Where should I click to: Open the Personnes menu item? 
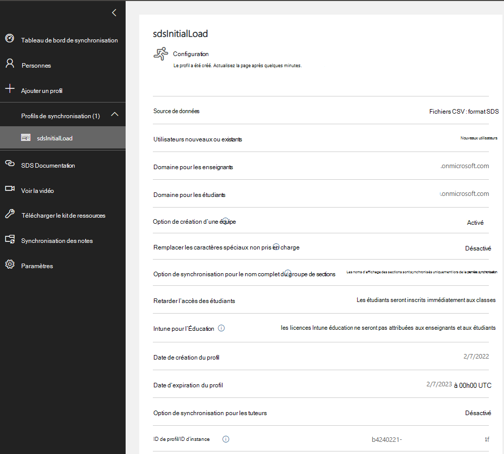(36, 66)
